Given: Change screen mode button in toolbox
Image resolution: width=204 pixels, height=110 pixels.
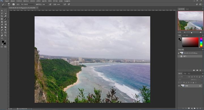Looking at the screenshot, I should coord(5,47).
